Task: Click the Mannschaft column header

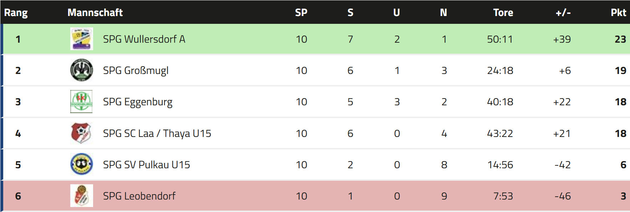Action: pyautogui.click(x=95, y=12)
